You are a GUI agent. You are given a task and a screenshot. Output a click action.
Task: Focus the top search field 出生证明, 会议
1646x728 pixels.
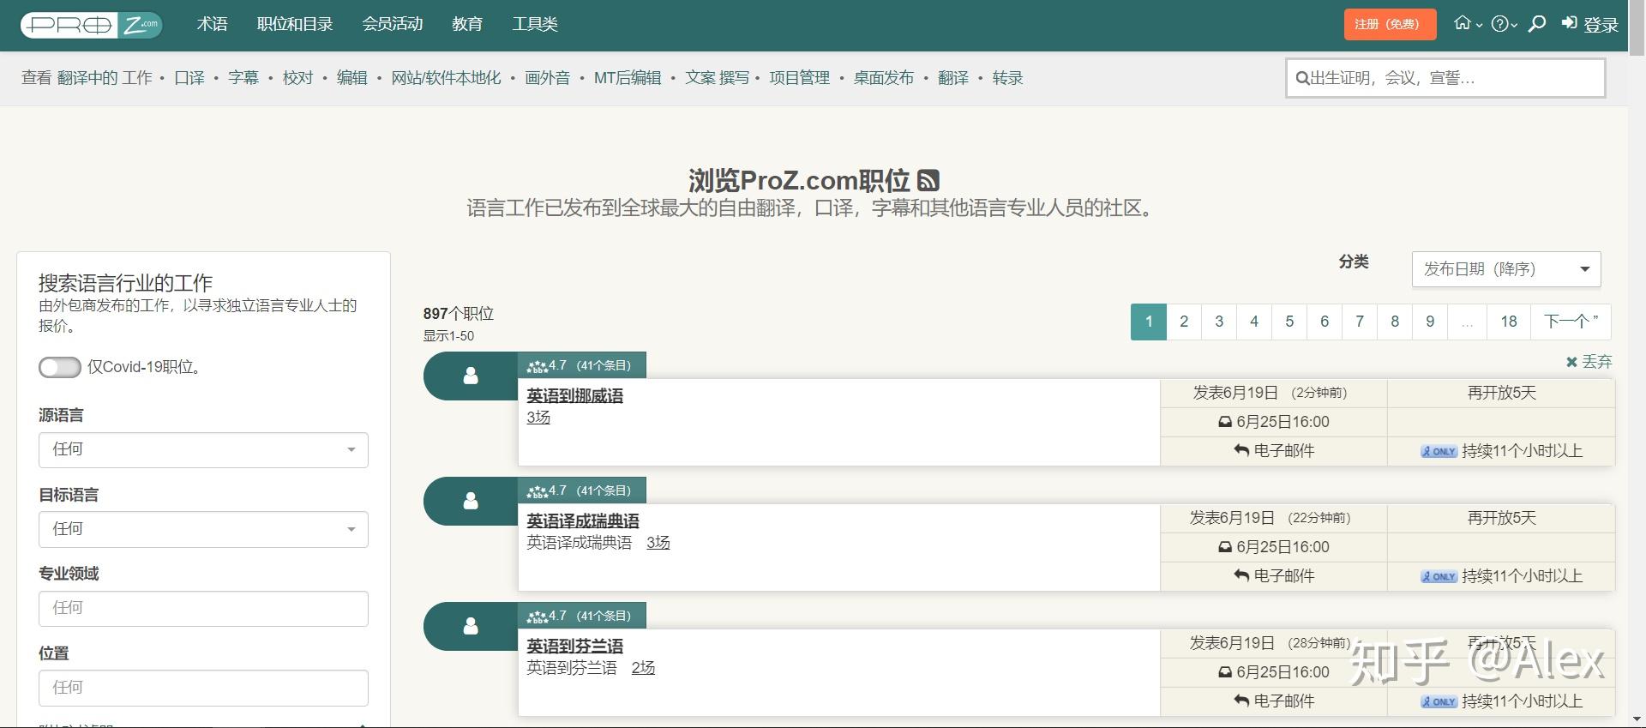[x=1445, y=78]
